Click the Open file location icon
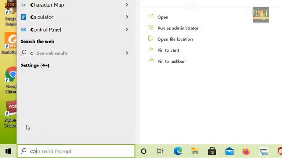 [x=150, y=38]
